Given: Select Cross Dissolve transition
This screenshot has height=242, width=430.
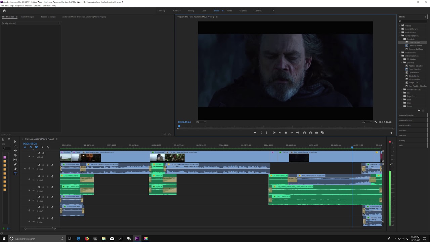Looking at the screenshot, I should [414, 69].
